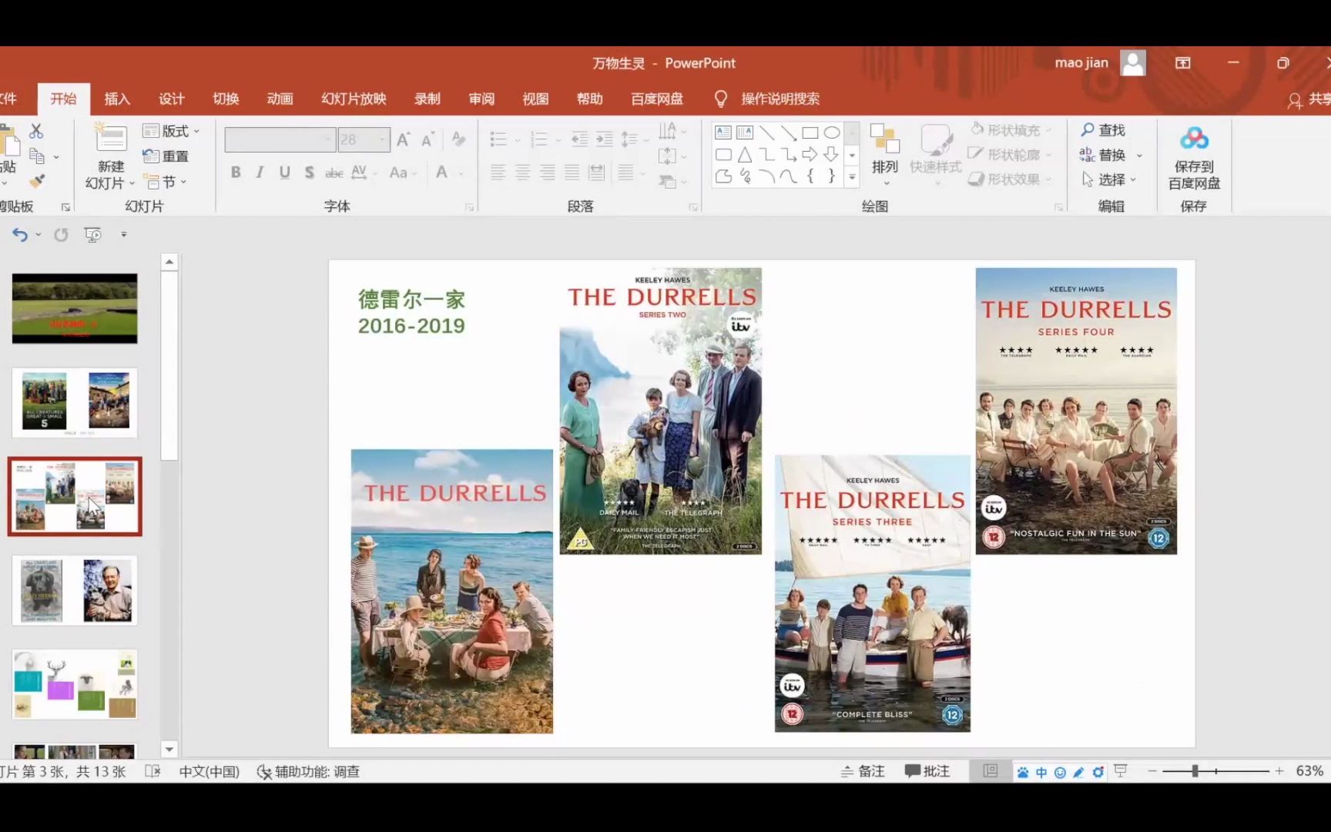Select the triangle shape in shapes gallery
Viewport: 1331px width, 832px height.
click(745, 155)
